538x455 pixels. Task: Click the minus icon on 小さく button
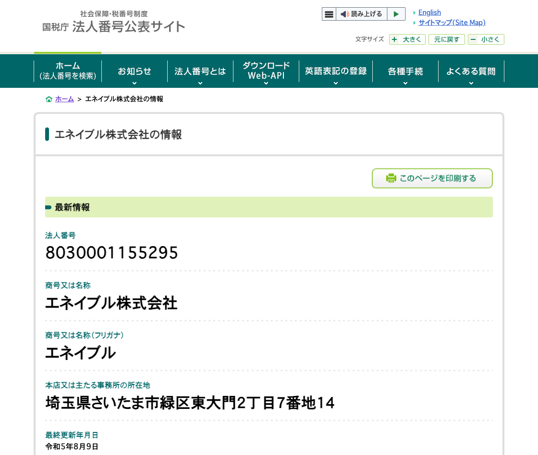pyautogui.click(x=473, y=39)
